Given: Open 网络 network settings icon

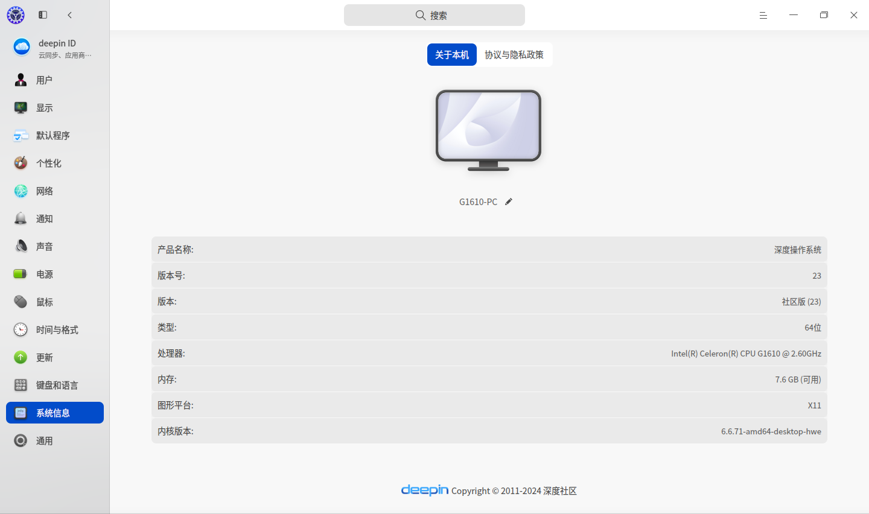Looking at the screenshot, I should pos(21,191).
